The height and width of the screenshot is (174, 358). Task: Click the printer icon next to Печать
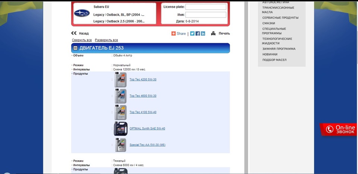[x=213, y=33]
